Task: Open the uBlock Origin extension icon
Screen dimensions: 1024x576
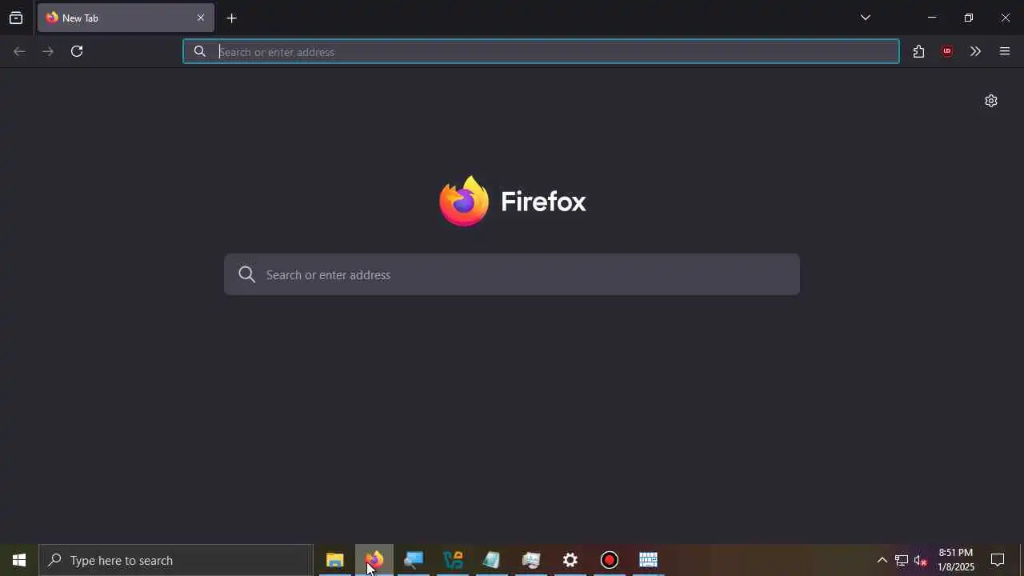Action: (947, 51)
